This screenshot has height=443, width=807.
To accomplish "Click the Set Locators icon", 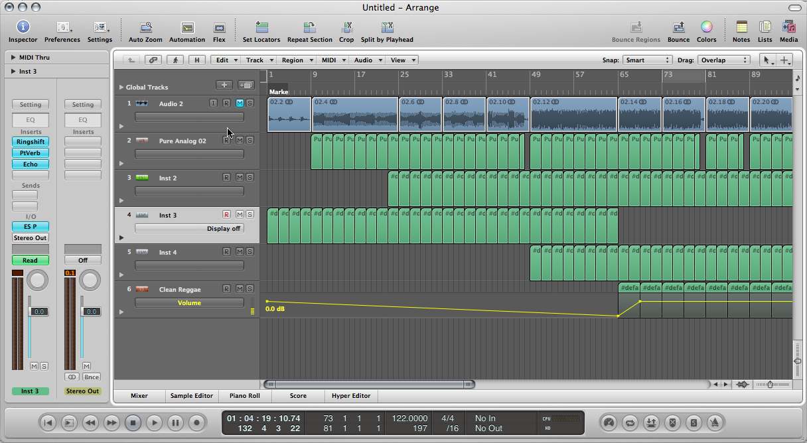I will (x=261, y=28).
